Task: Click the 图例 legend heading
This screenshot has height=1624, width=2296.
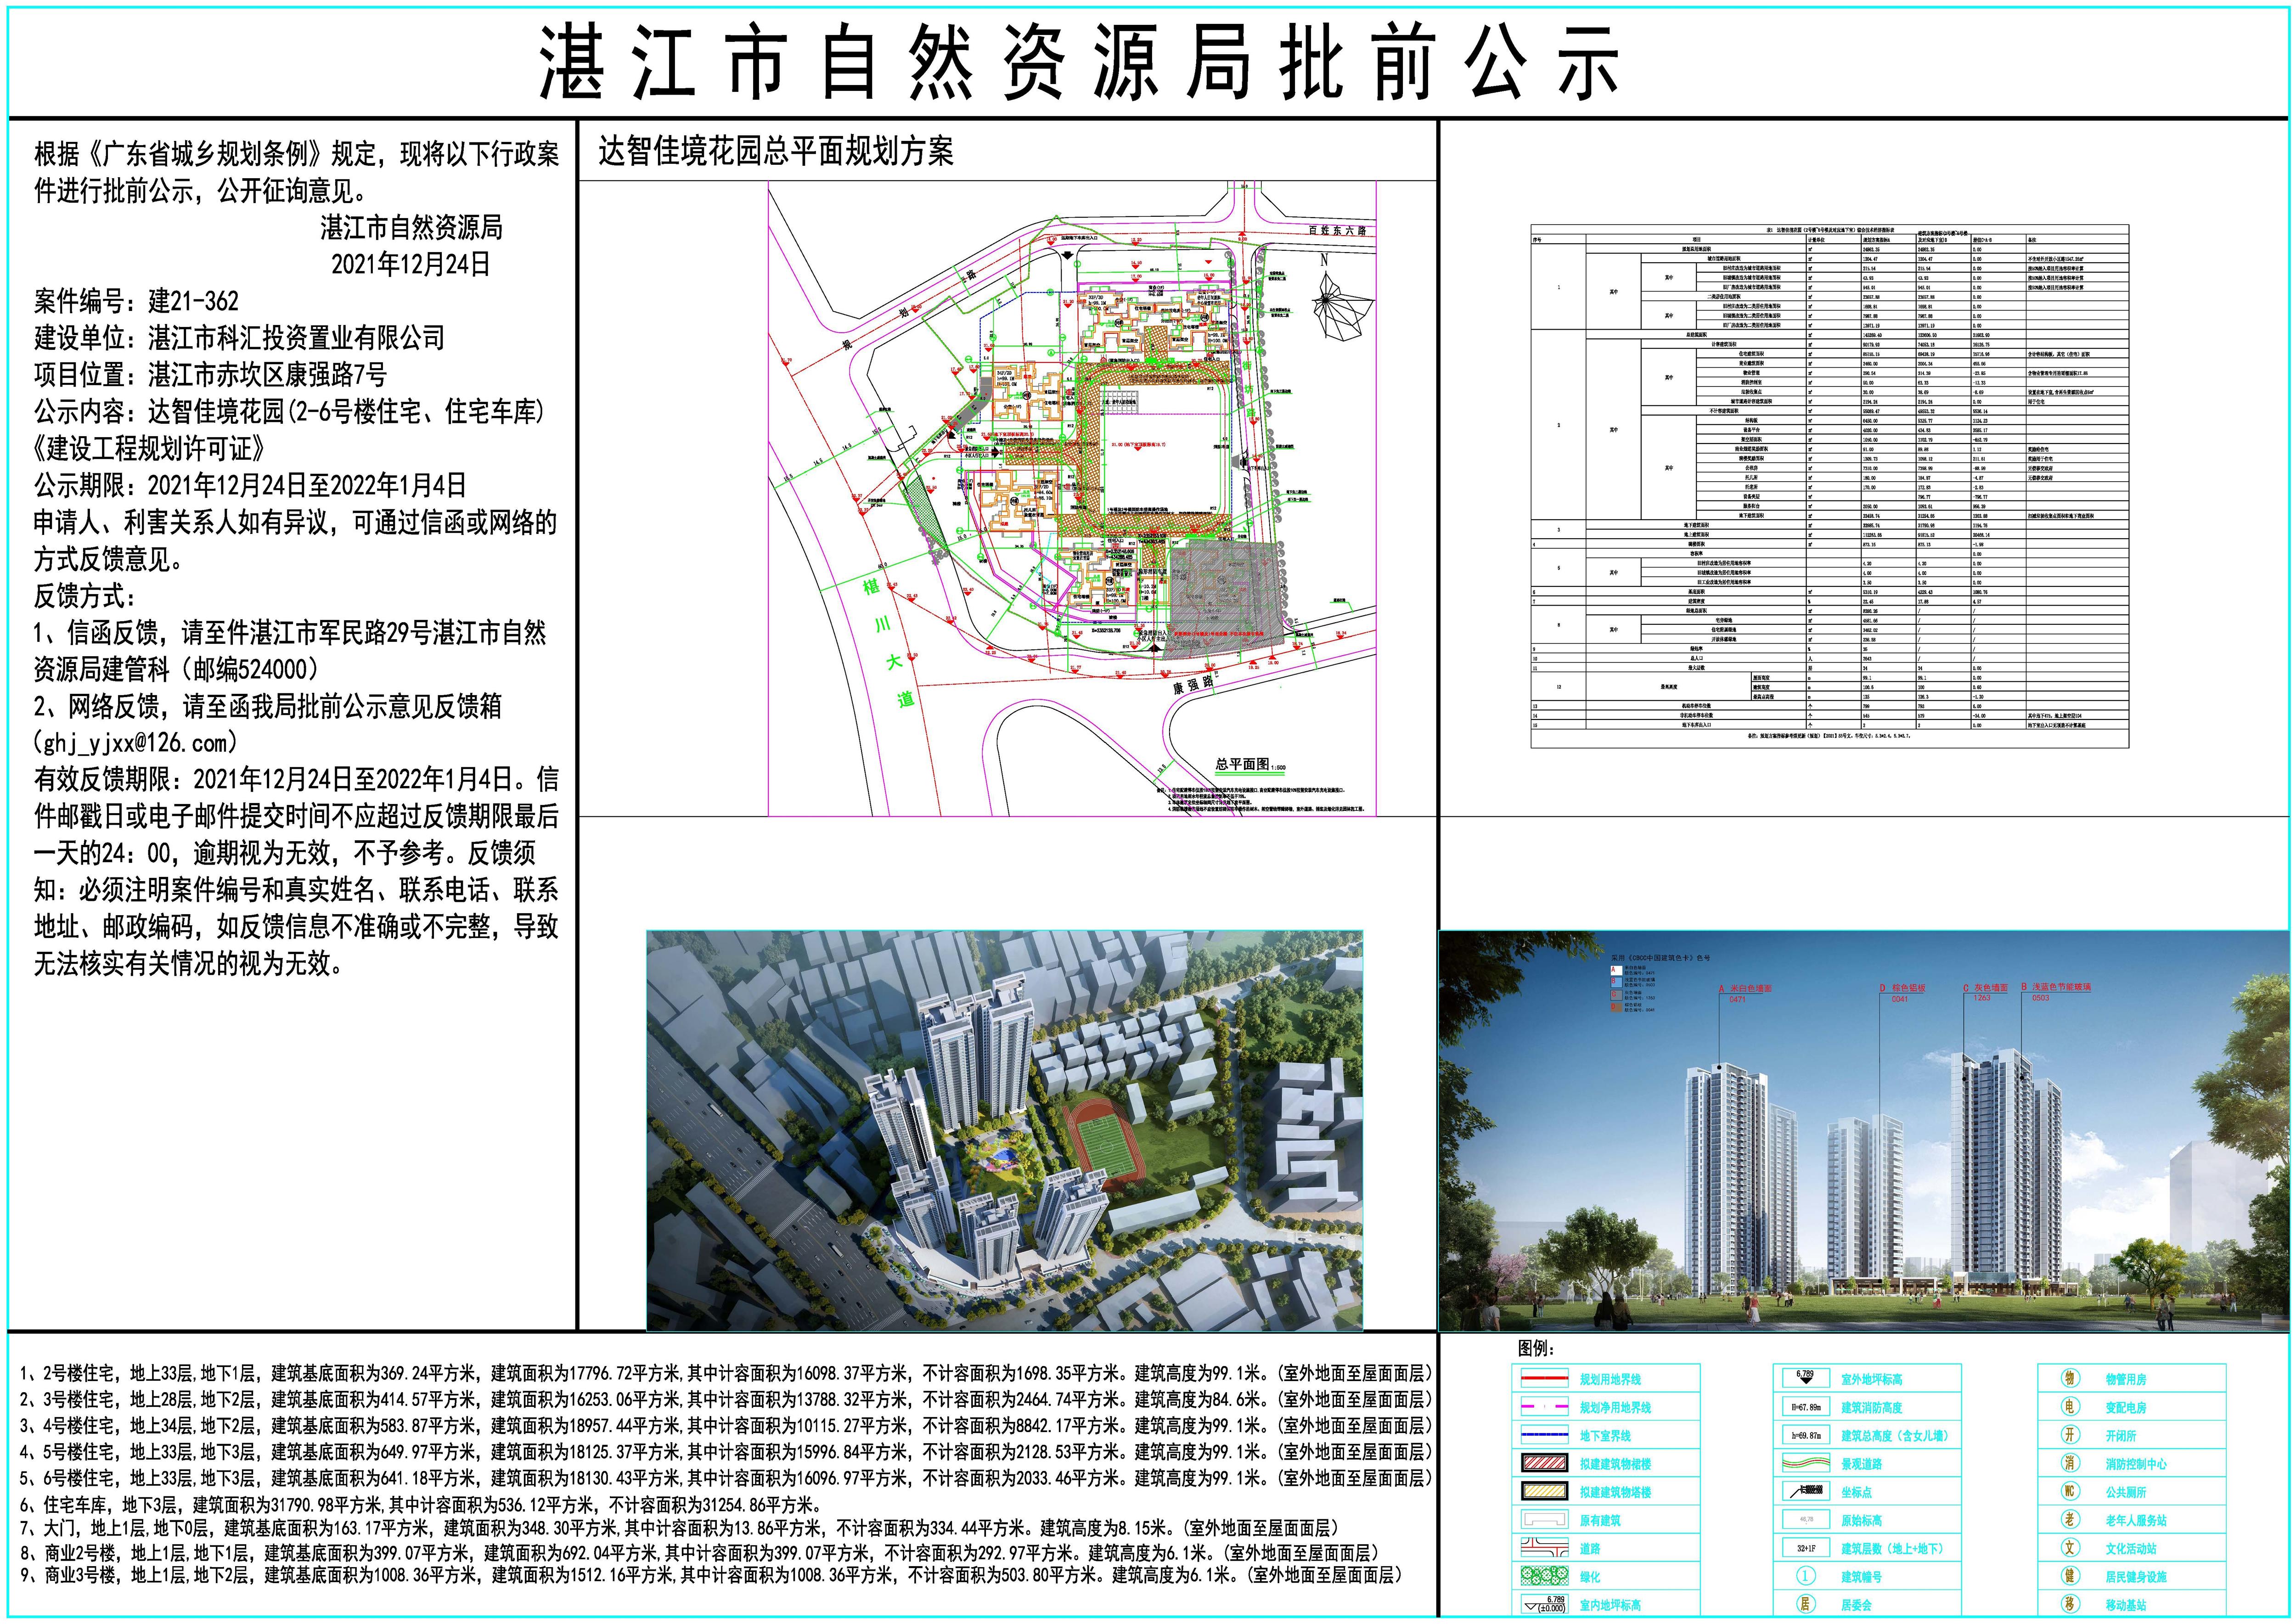Action: coord(1535,1349)
